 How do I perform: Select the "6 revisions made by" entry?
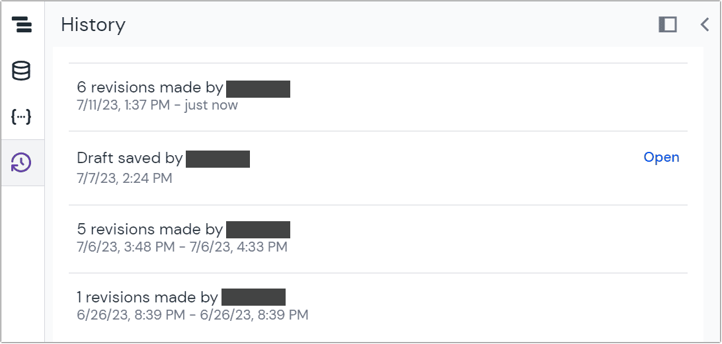(149, 87)
